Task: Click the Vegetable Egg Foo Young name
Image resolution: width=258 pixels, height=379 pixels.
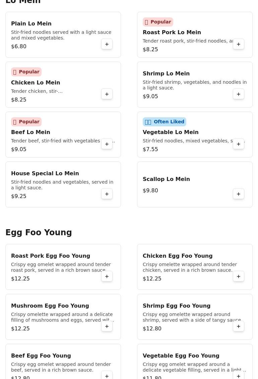Action: point(181,356)
